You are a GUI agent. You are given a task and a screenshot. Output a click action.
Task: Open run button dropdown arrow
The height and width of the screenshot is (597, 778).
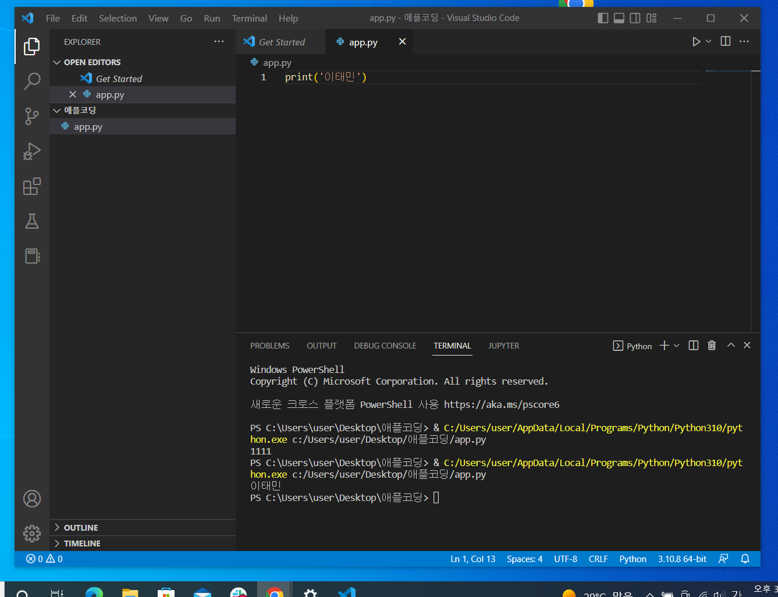pos(708,42)
